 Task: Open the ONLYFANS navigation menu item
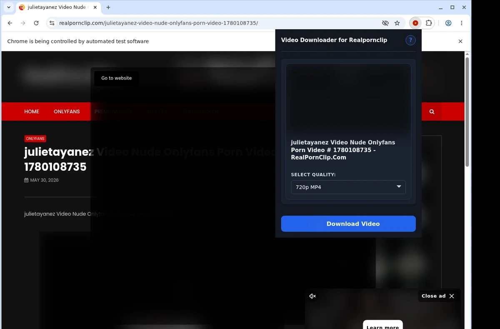coord(67,112)
